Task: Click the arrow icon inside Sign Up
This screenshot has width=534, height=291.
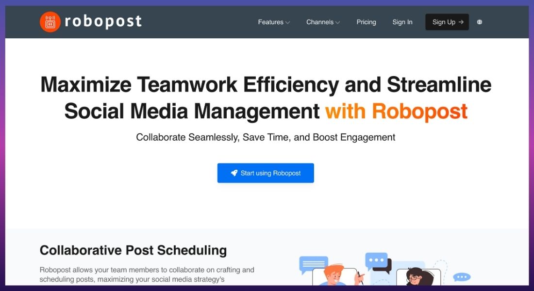Action: pos(461,21)
